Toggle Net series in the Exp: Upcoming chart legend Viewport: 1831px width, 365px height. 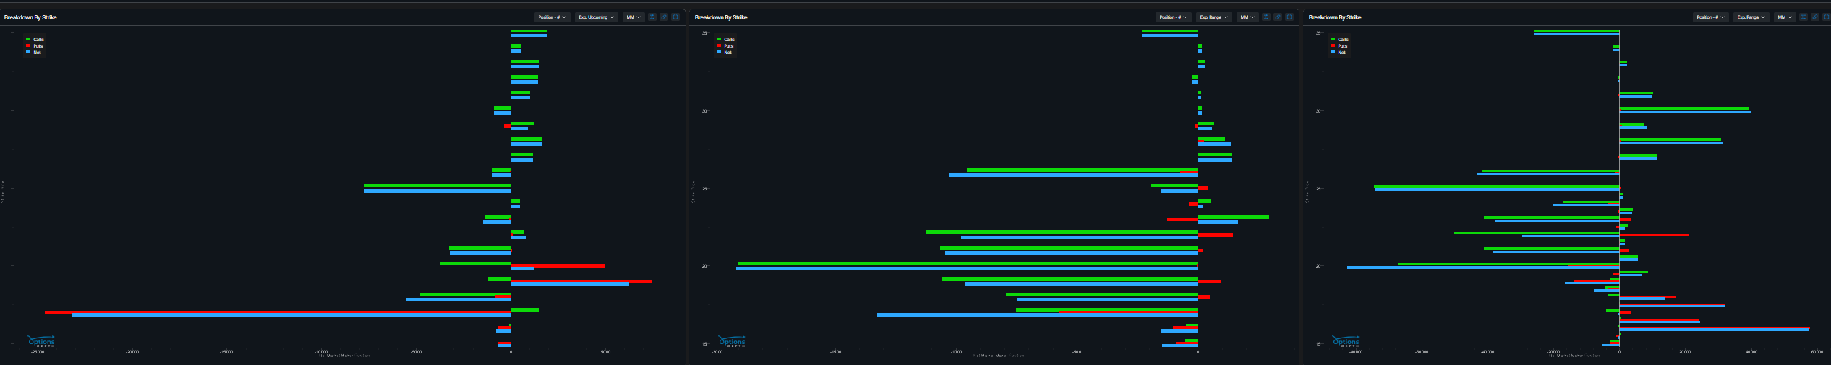pyautogui.click(x=33, y=53)
